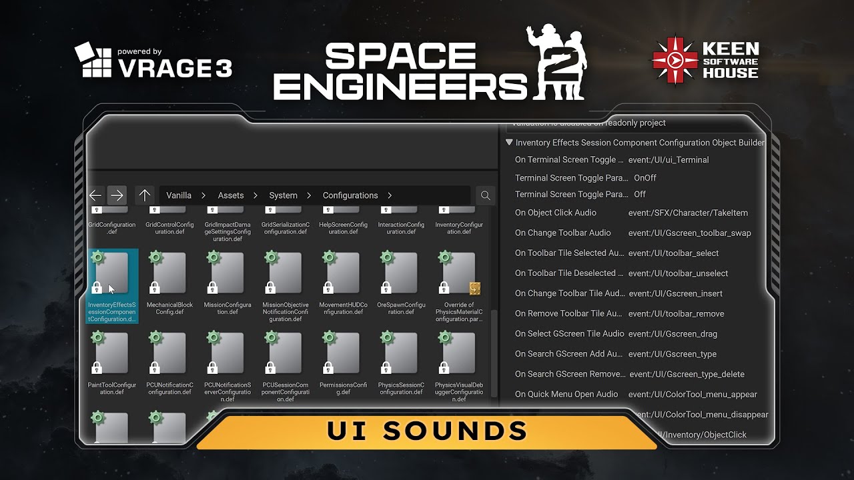Click event:/UI/toolbar_select value
Viewport: 854px width, 480px height.
[x=673, y=253]
